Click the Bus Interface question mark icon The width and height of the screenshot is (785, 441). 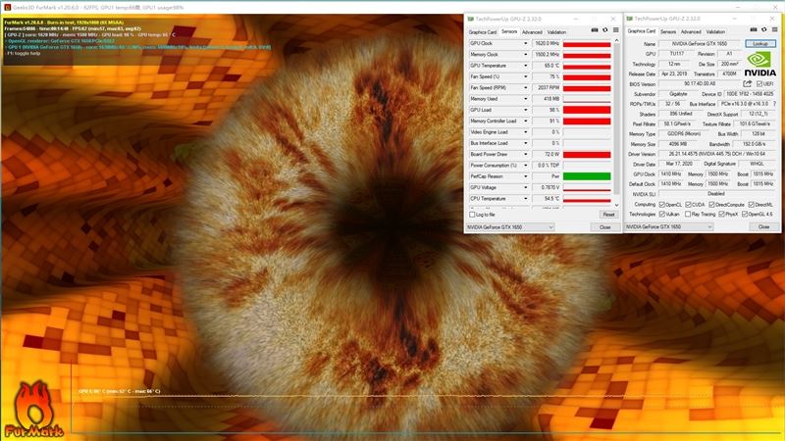774,104
